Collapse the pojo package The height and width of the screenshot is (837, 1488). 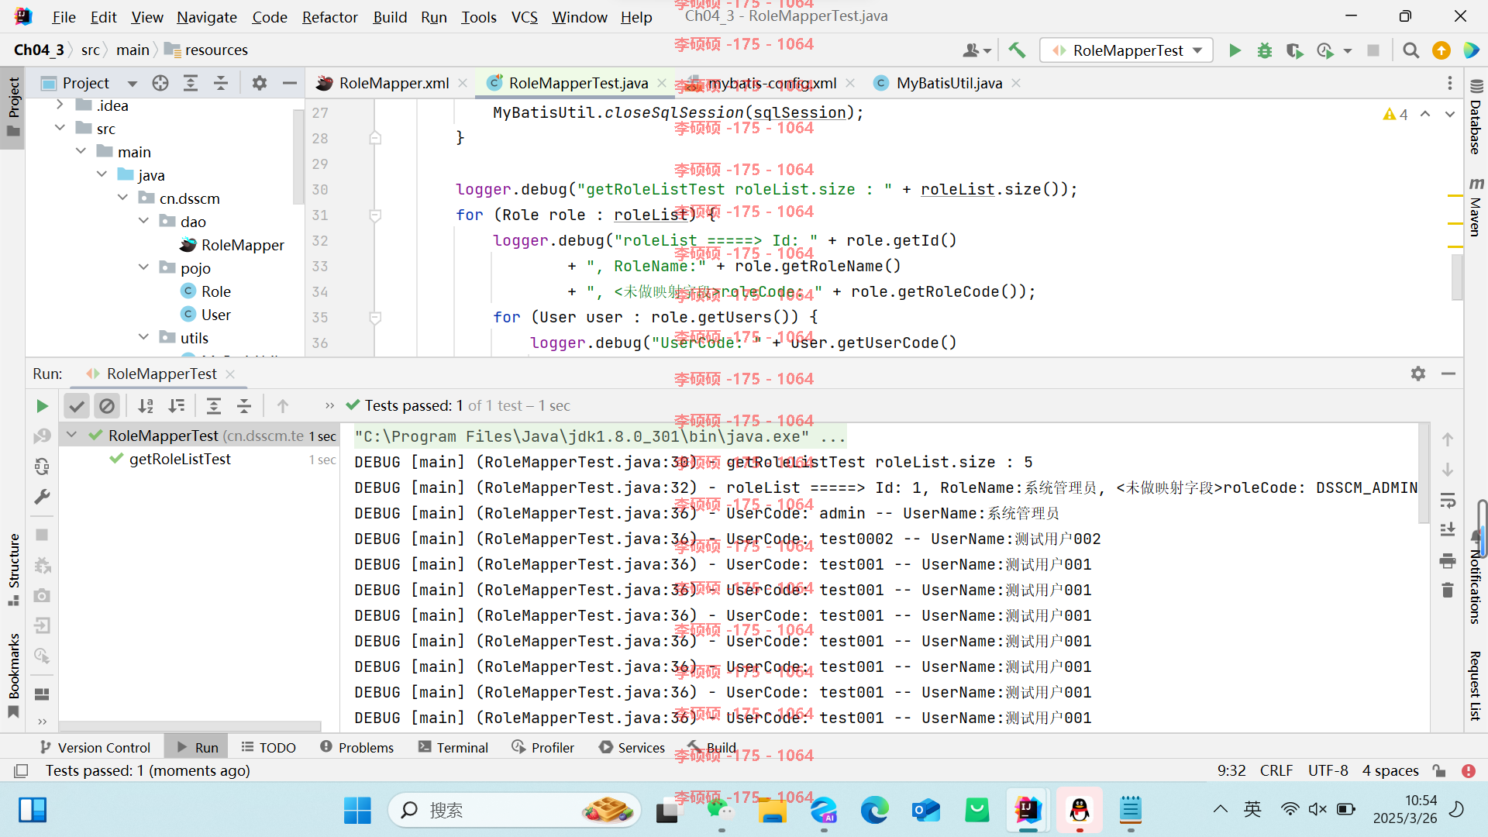143,267
